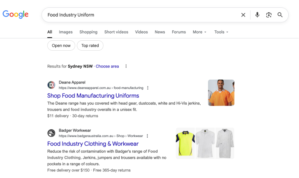Toggle the Open now filter chip

(61, 45)
